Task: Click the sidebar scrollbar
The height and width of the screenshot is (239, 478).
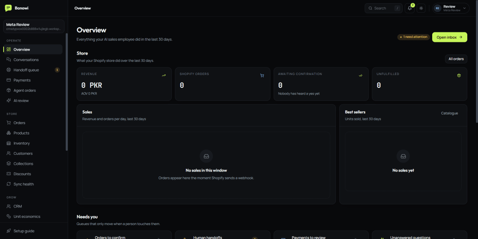Action: pyautogui.click(x=67, y=92)
